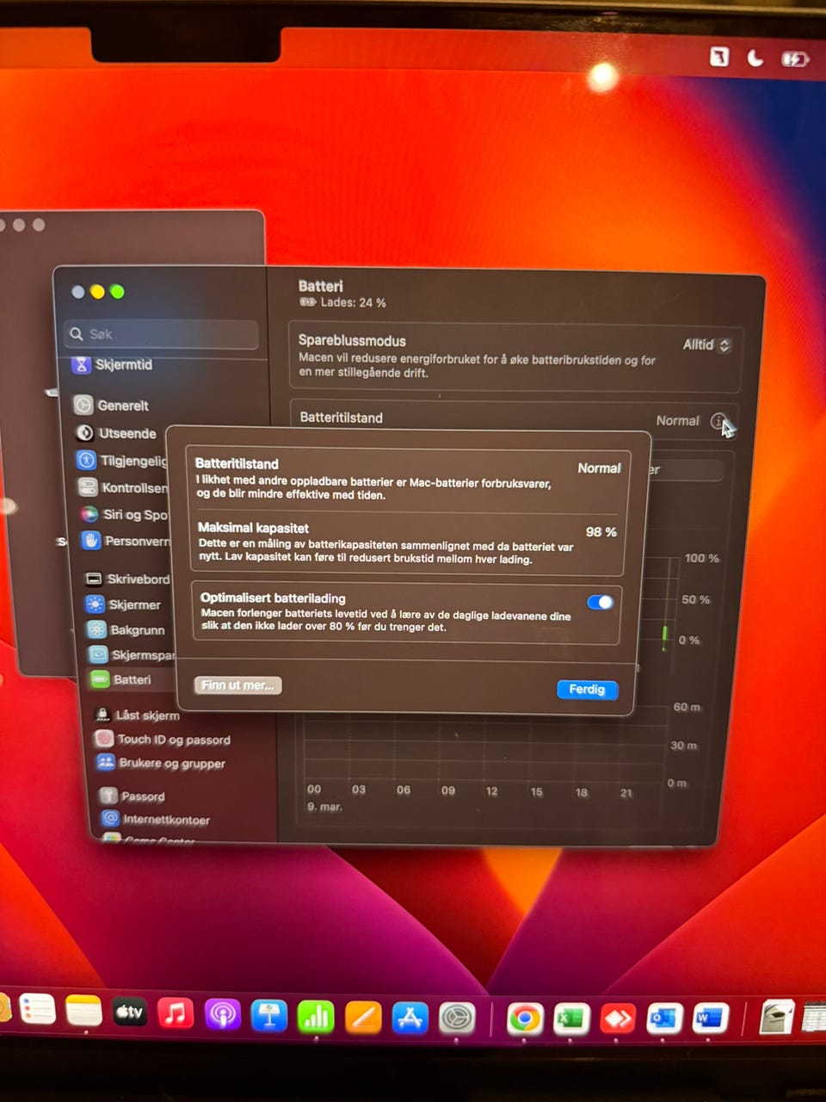Open Notes from the dock
826x1102 pixels.
tap(84, 1011)
